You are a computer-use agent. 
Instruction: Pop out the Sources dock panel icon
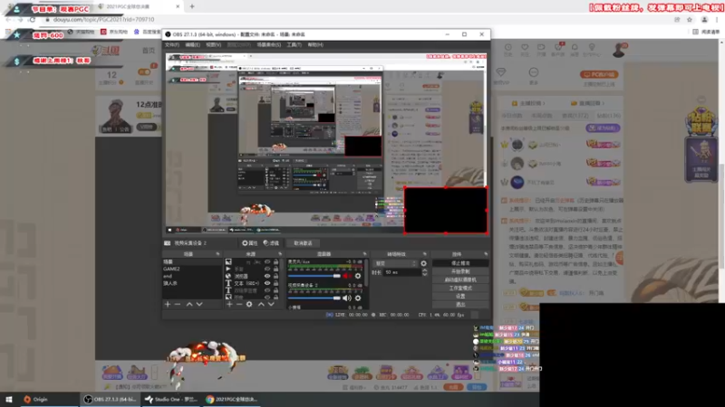pos(280,254)
